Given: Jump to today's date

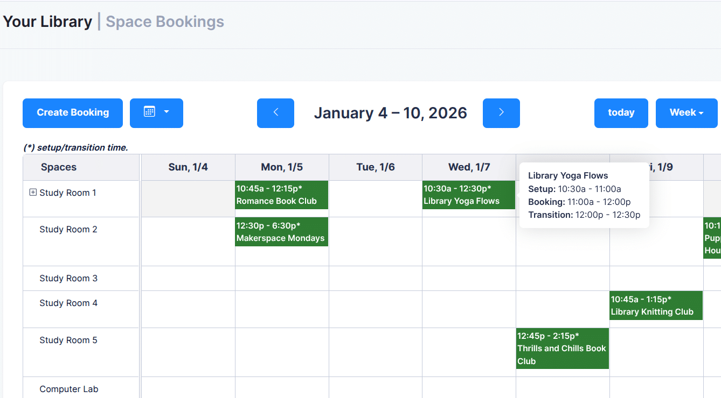Looking at the screenshot, I should click(x=621, y=113).
